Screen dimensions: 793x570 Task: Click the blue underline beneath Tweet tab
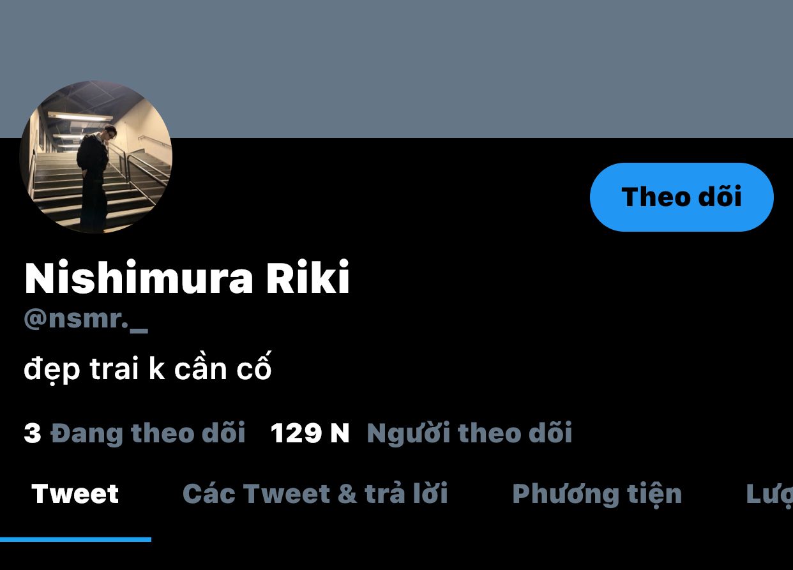(75, 539)
